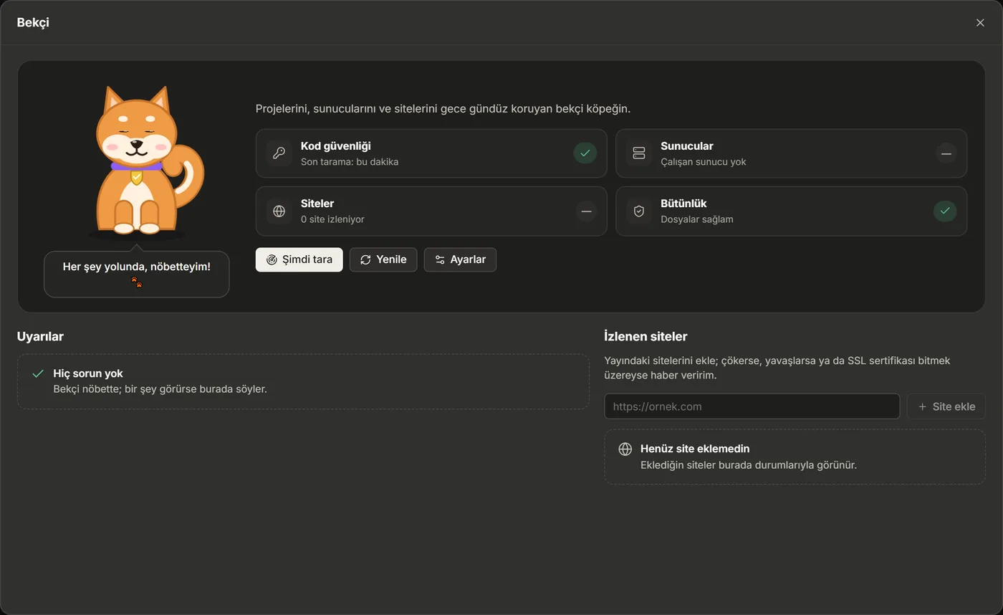Click green checkmark status on Kod güvenliği

pos(585,153)
